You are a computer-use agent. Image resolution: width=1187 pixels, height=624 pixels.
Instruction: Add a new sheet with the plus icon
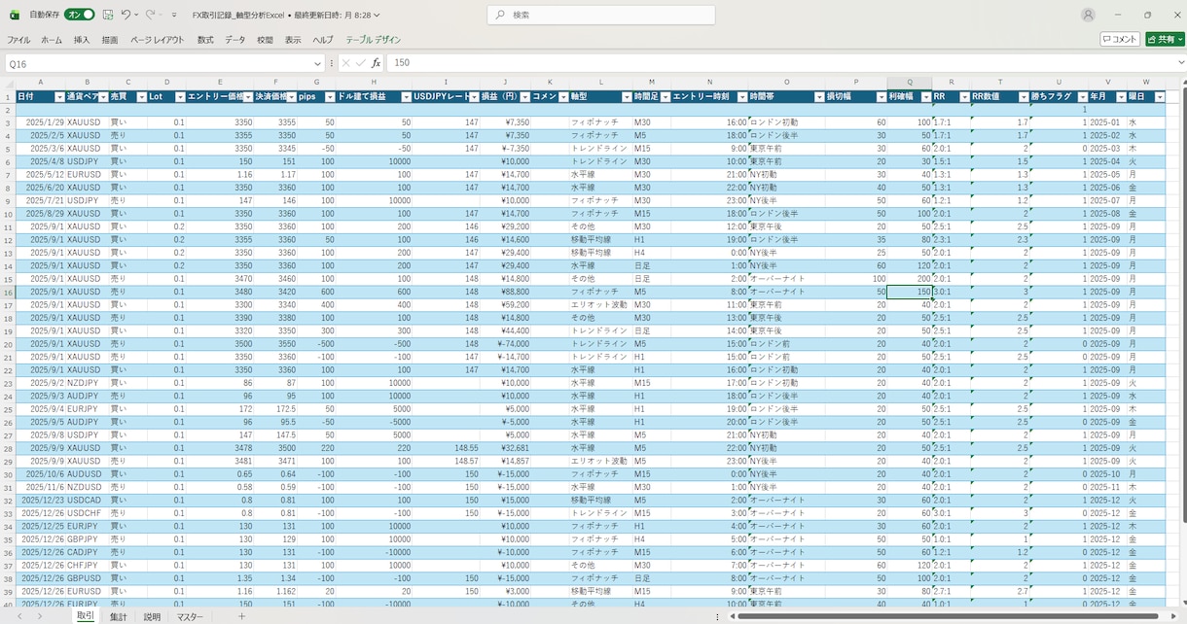[241, 616]
